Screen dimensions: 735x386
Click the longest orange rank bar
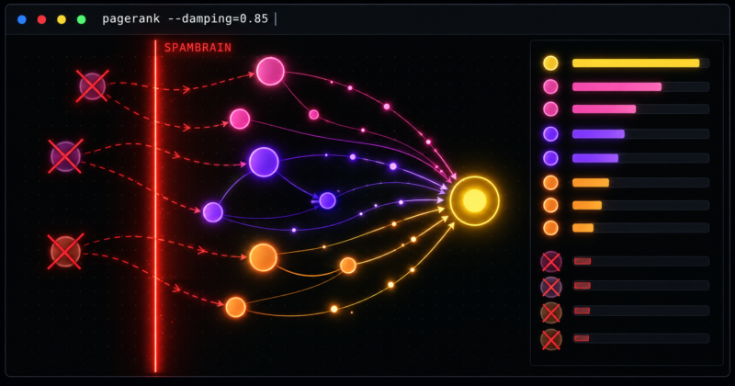591,183
